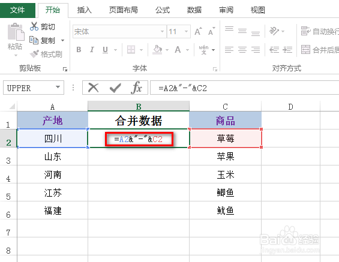Click cell containing 福建
Viewport: 339px width, 262px height.
pyautogui.click(x=52, y=210)
